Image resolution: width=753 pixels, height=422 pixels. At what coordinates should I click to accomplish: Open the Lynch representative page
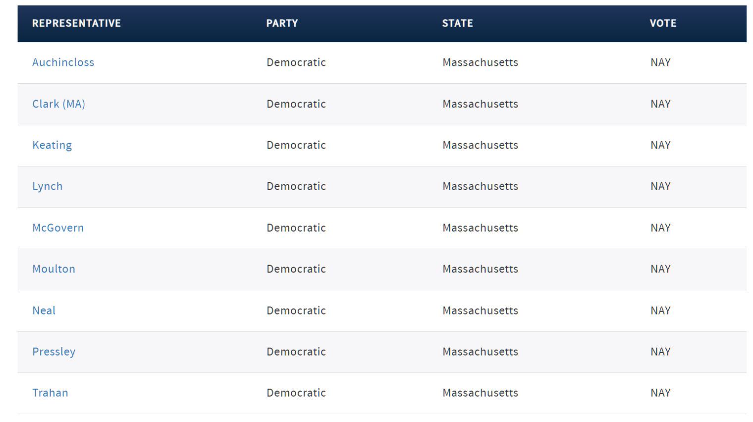[48, 186]
